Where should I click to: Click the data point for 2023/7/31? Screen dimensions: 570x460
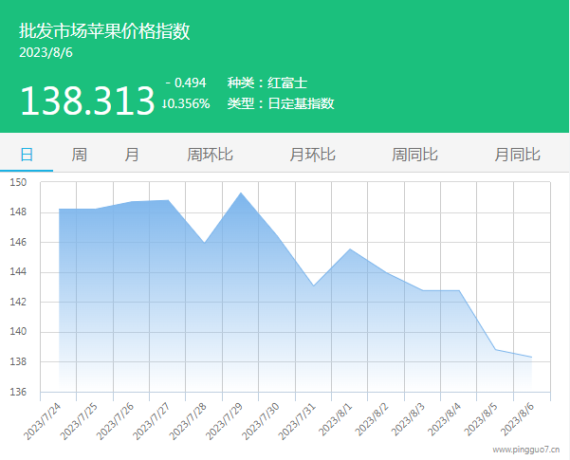click(x=314, y=285)
